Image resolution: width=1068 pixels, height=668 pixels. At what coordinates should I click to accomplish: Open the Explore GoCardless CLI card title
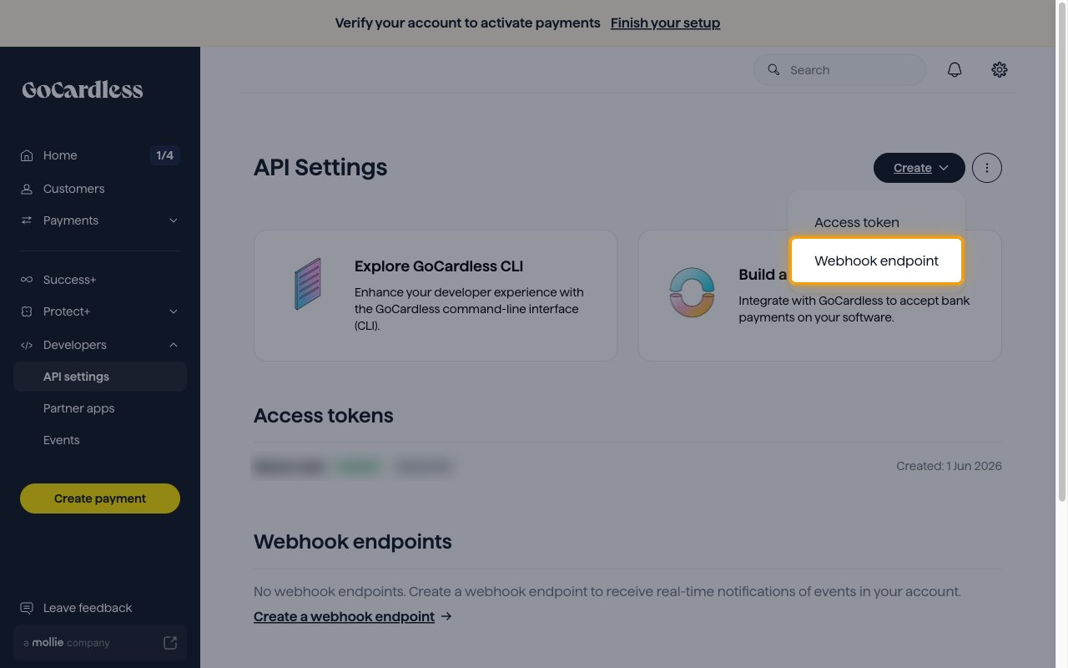[x=439, y=266]
